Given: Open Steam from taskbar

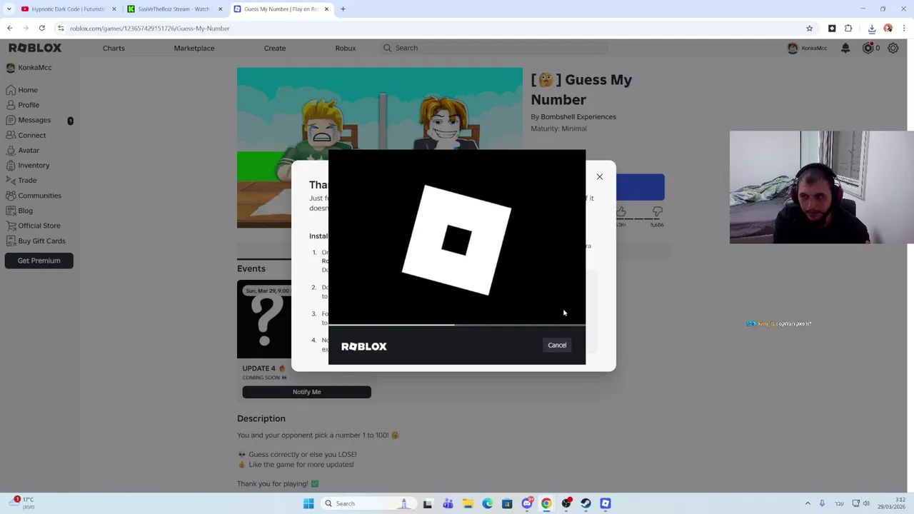Looking at the screenshot, I should click(586, 503).
